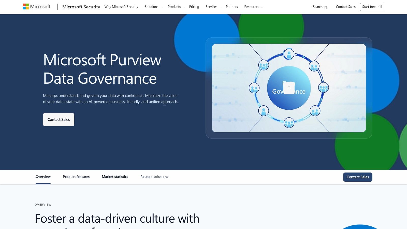Click the hero Contact Sales button
Image resolution: width=407 pixels, height=229 pixels.
[59, 119]
